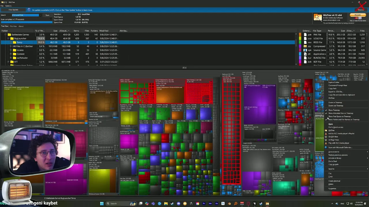Click the VLC cone beside Play with VLC
Screen dimensions: 369x207
point(326,143)
